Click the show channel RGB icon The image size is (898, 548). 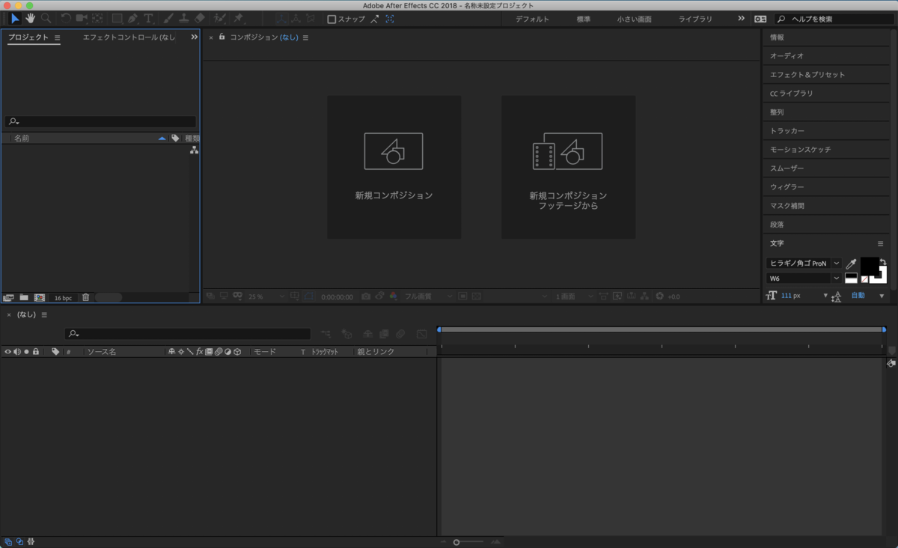coord(393,296)
